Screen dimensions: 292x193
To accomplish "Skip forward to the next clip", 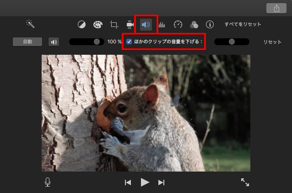I will pos(161,183).
